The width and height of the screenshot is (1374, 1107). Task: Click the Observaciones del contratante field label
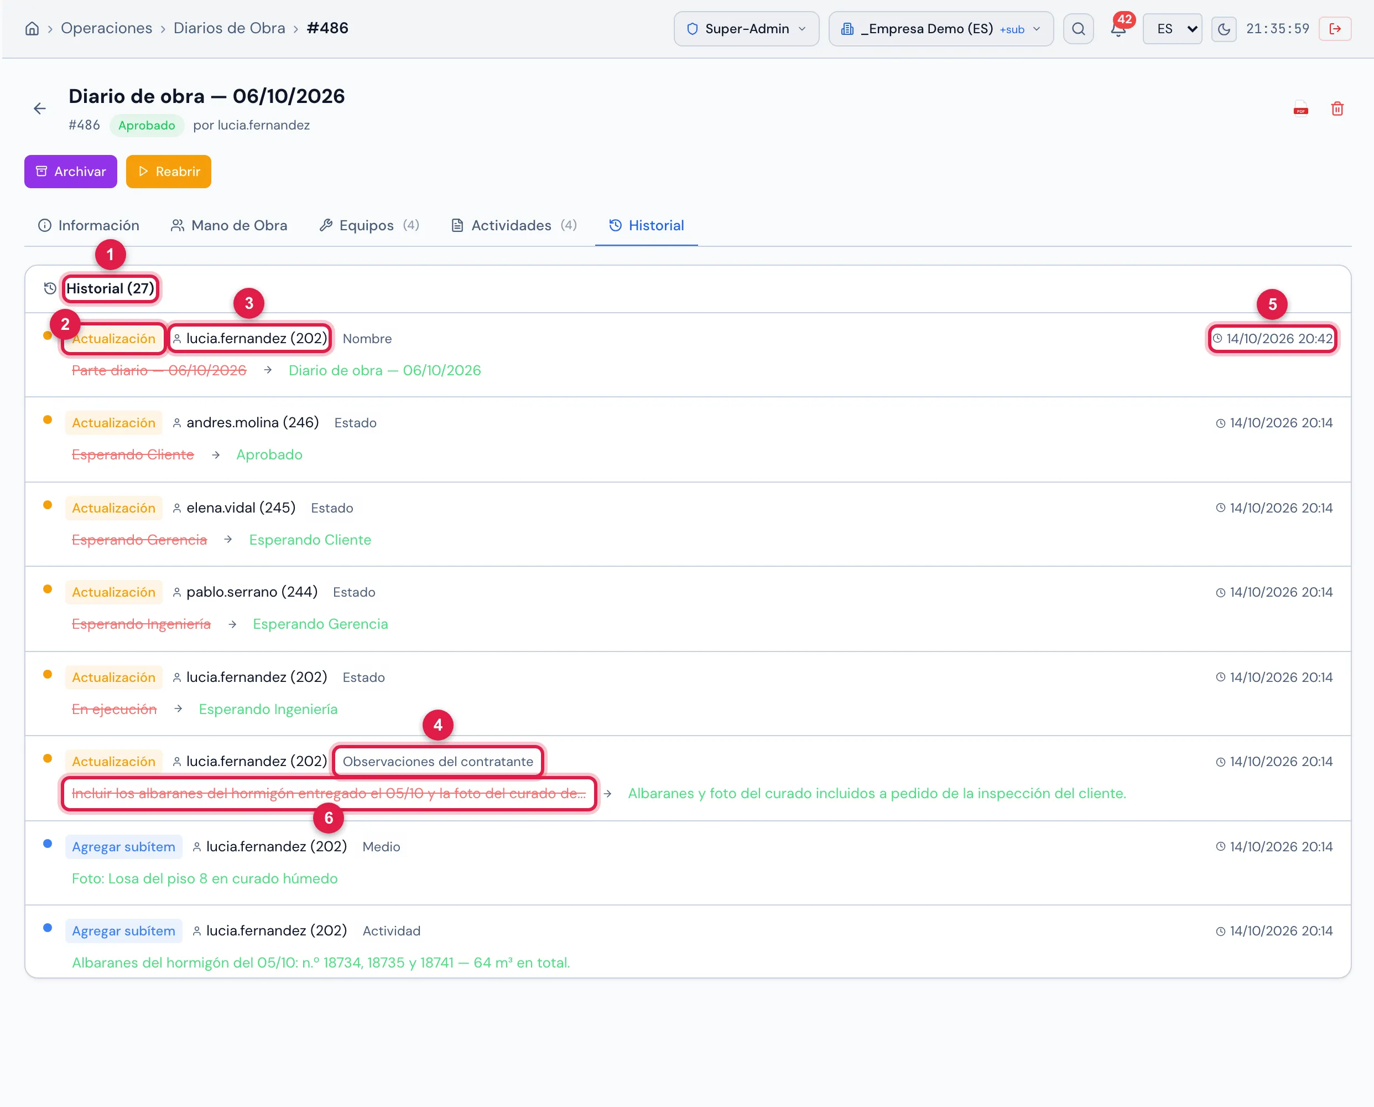438,762
